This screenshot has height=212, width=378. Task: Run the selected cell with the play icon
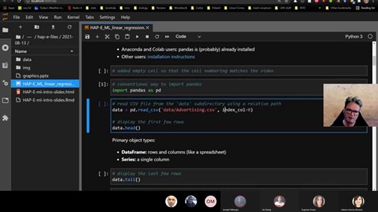(137, 37)
